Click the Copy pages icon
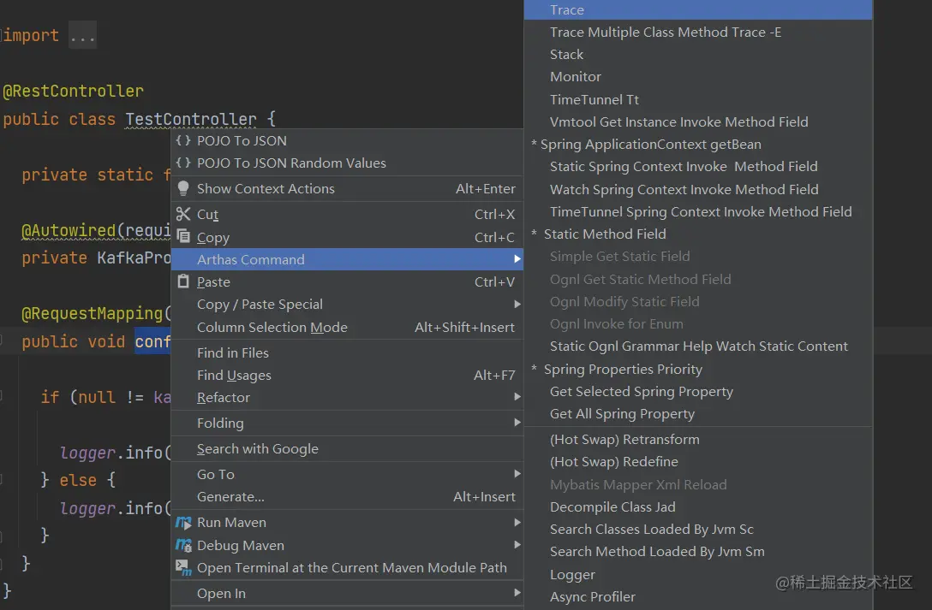The image size is (932, 610). (x=183, y=236)
